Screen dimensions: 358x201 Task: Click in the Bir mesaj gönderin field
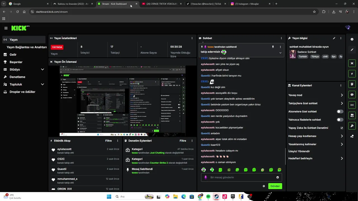(x=241, y=177)
